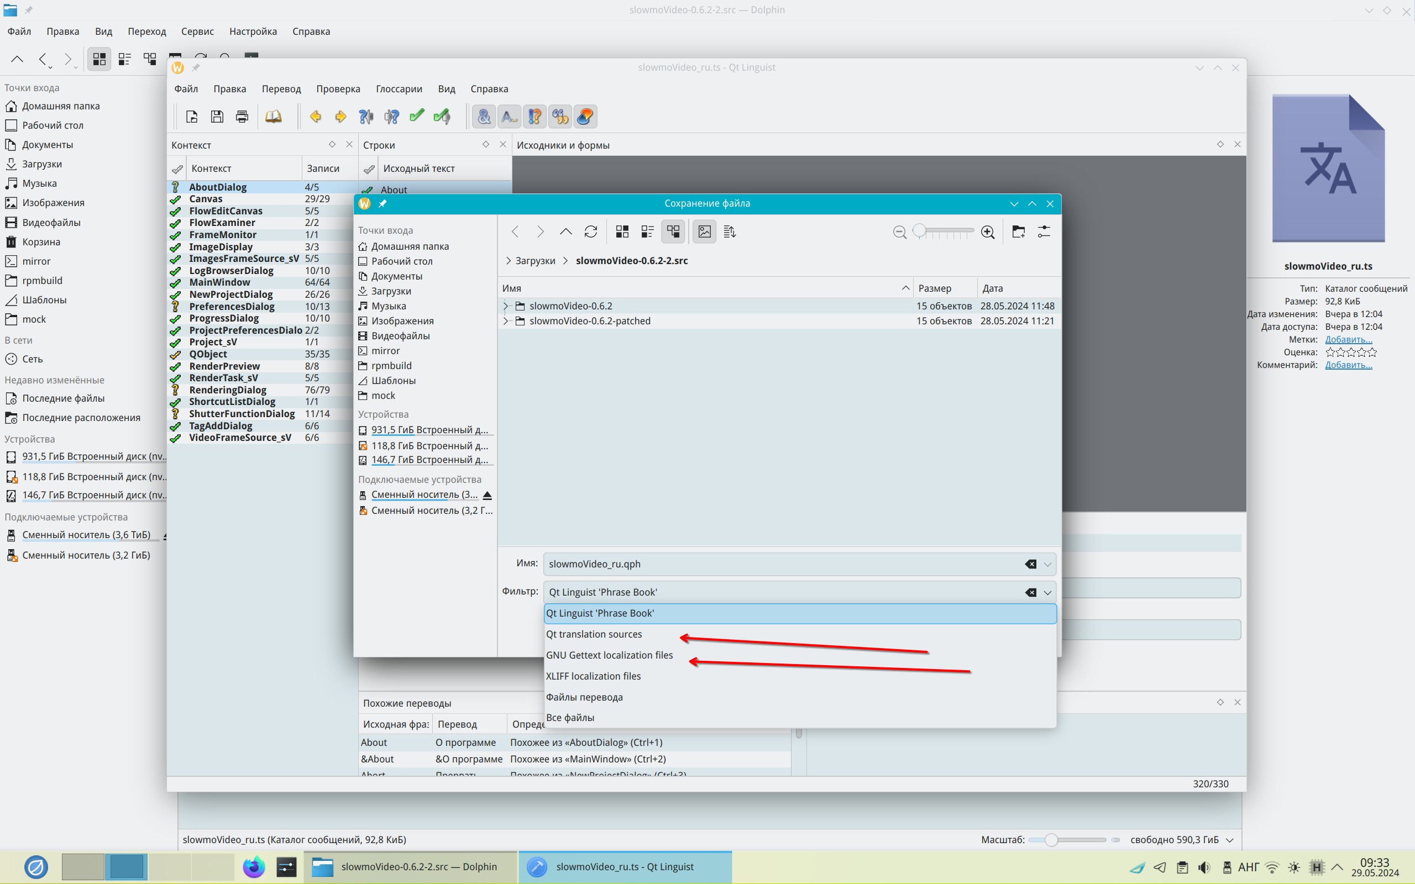Open the Проверка menu
This screenshot has height=884, width=1415.
coord(338,89)
